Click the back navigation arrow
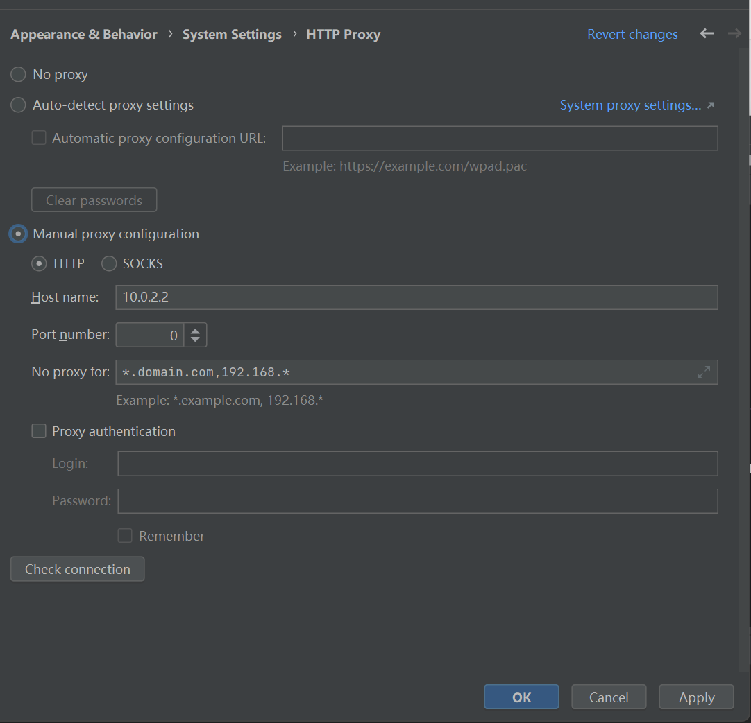 (x=707, y=33)
